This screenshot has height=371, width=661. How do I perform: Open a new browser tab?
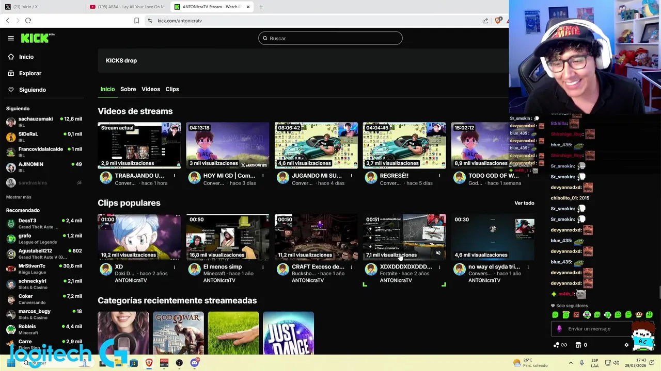[261, 7]
